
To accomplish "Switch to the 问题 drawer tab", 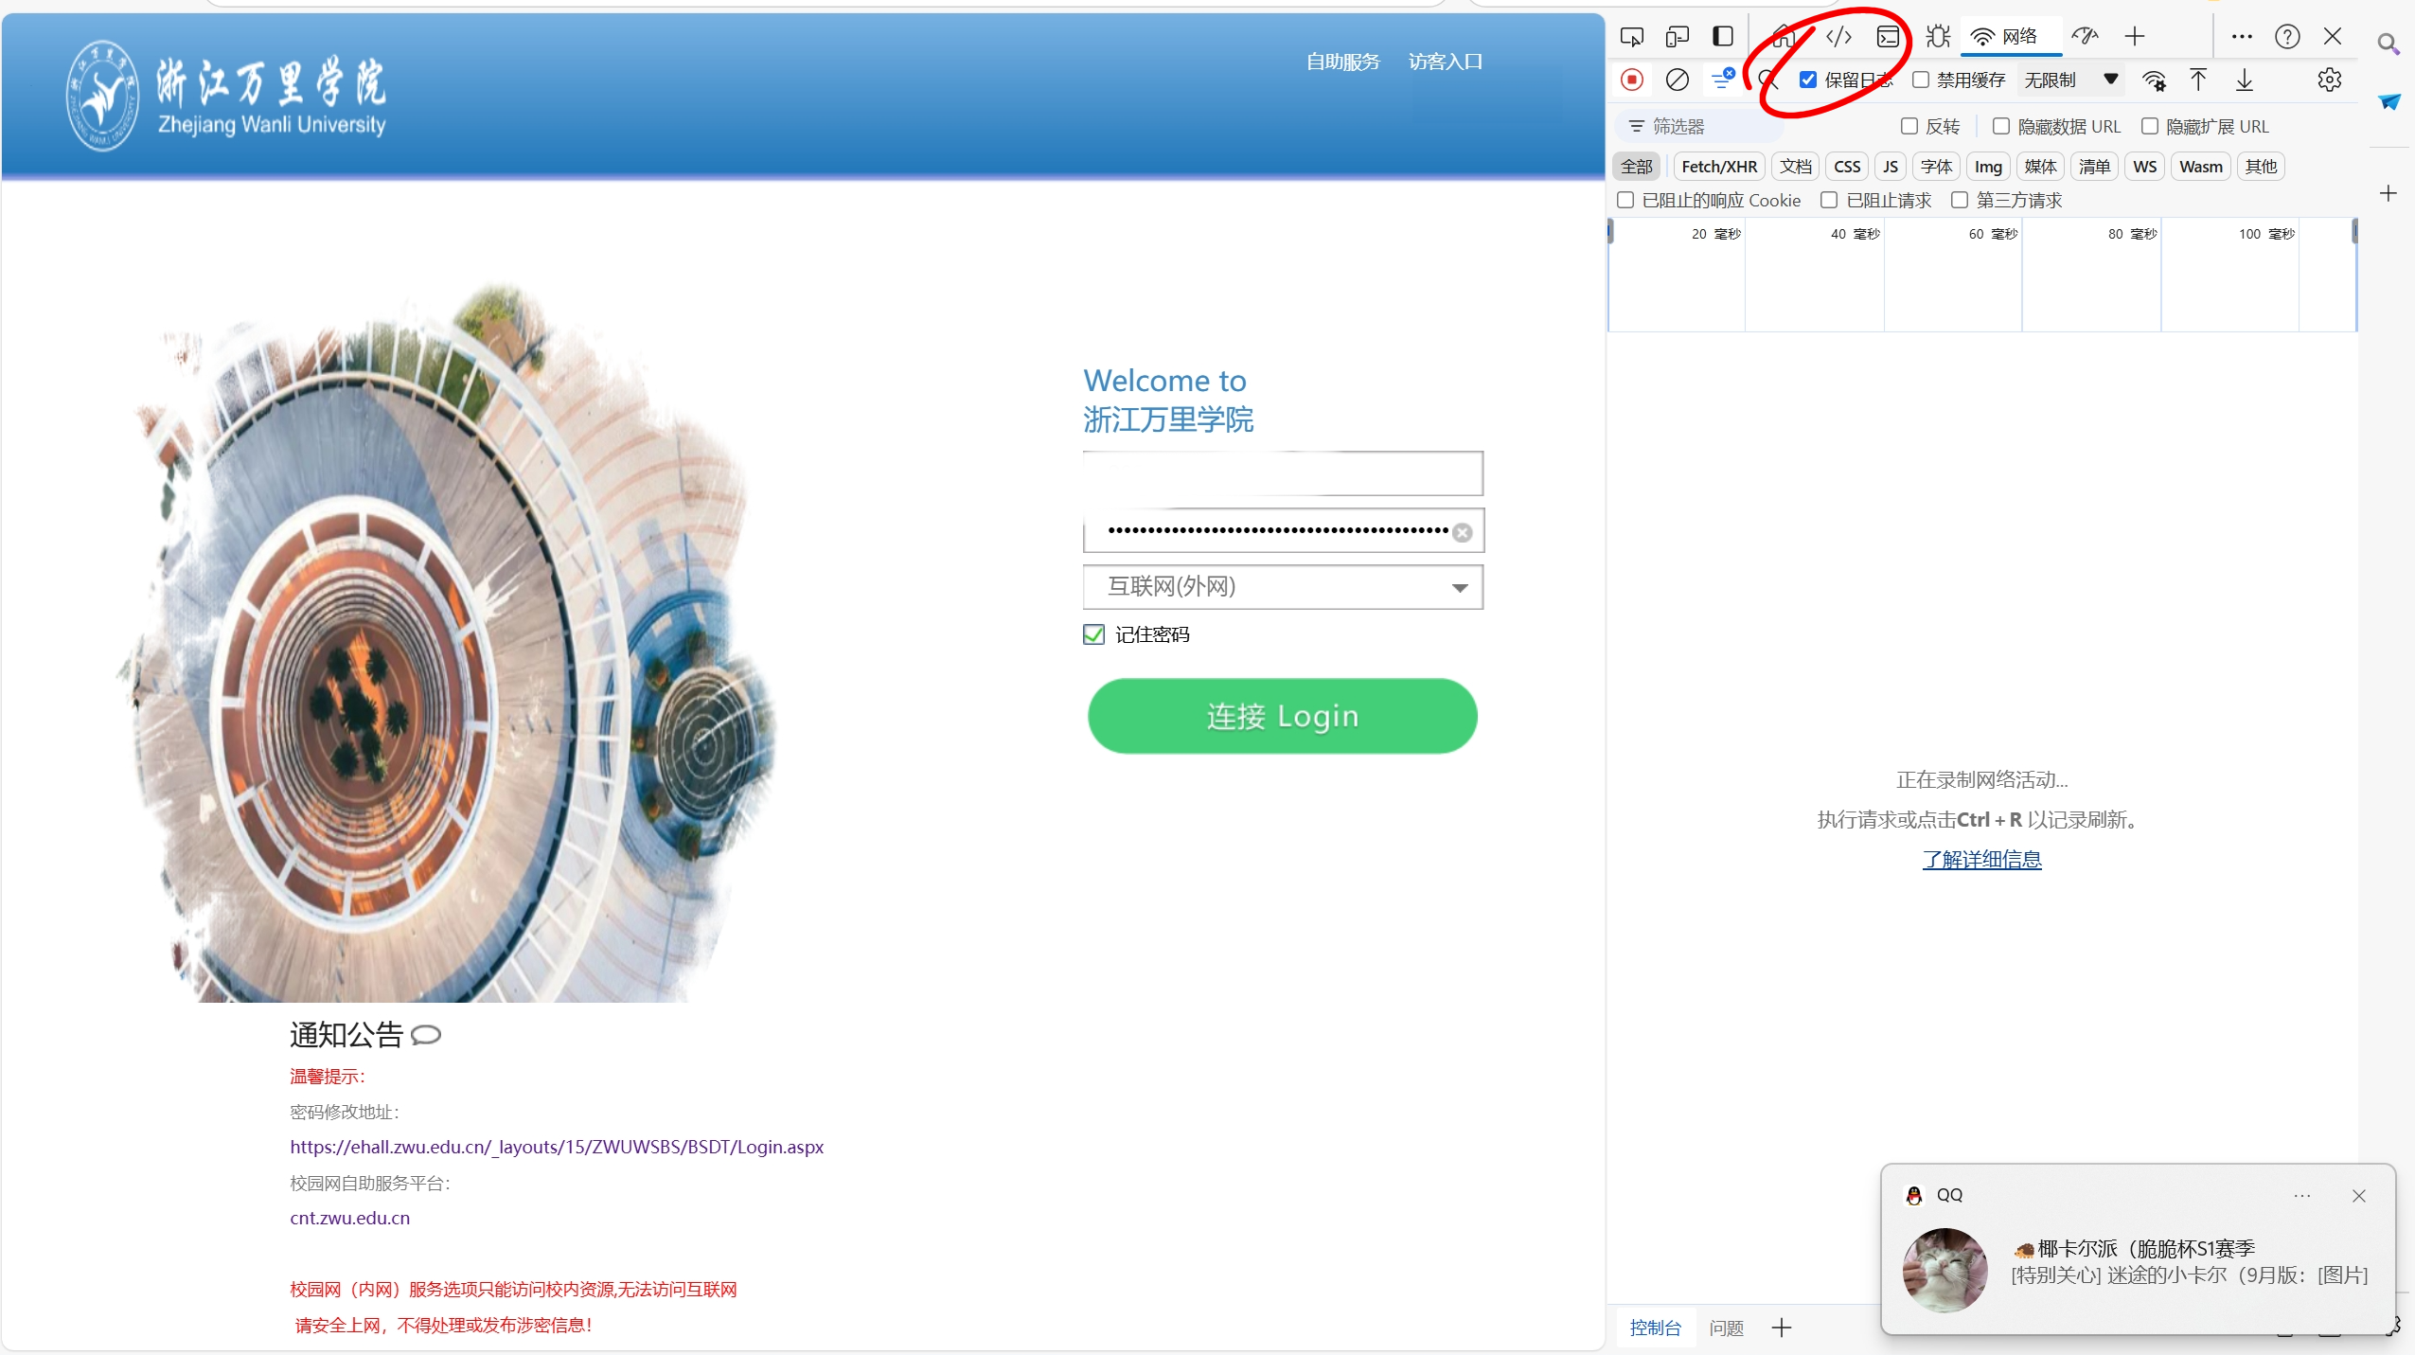I will [x=1726, y=1328].
